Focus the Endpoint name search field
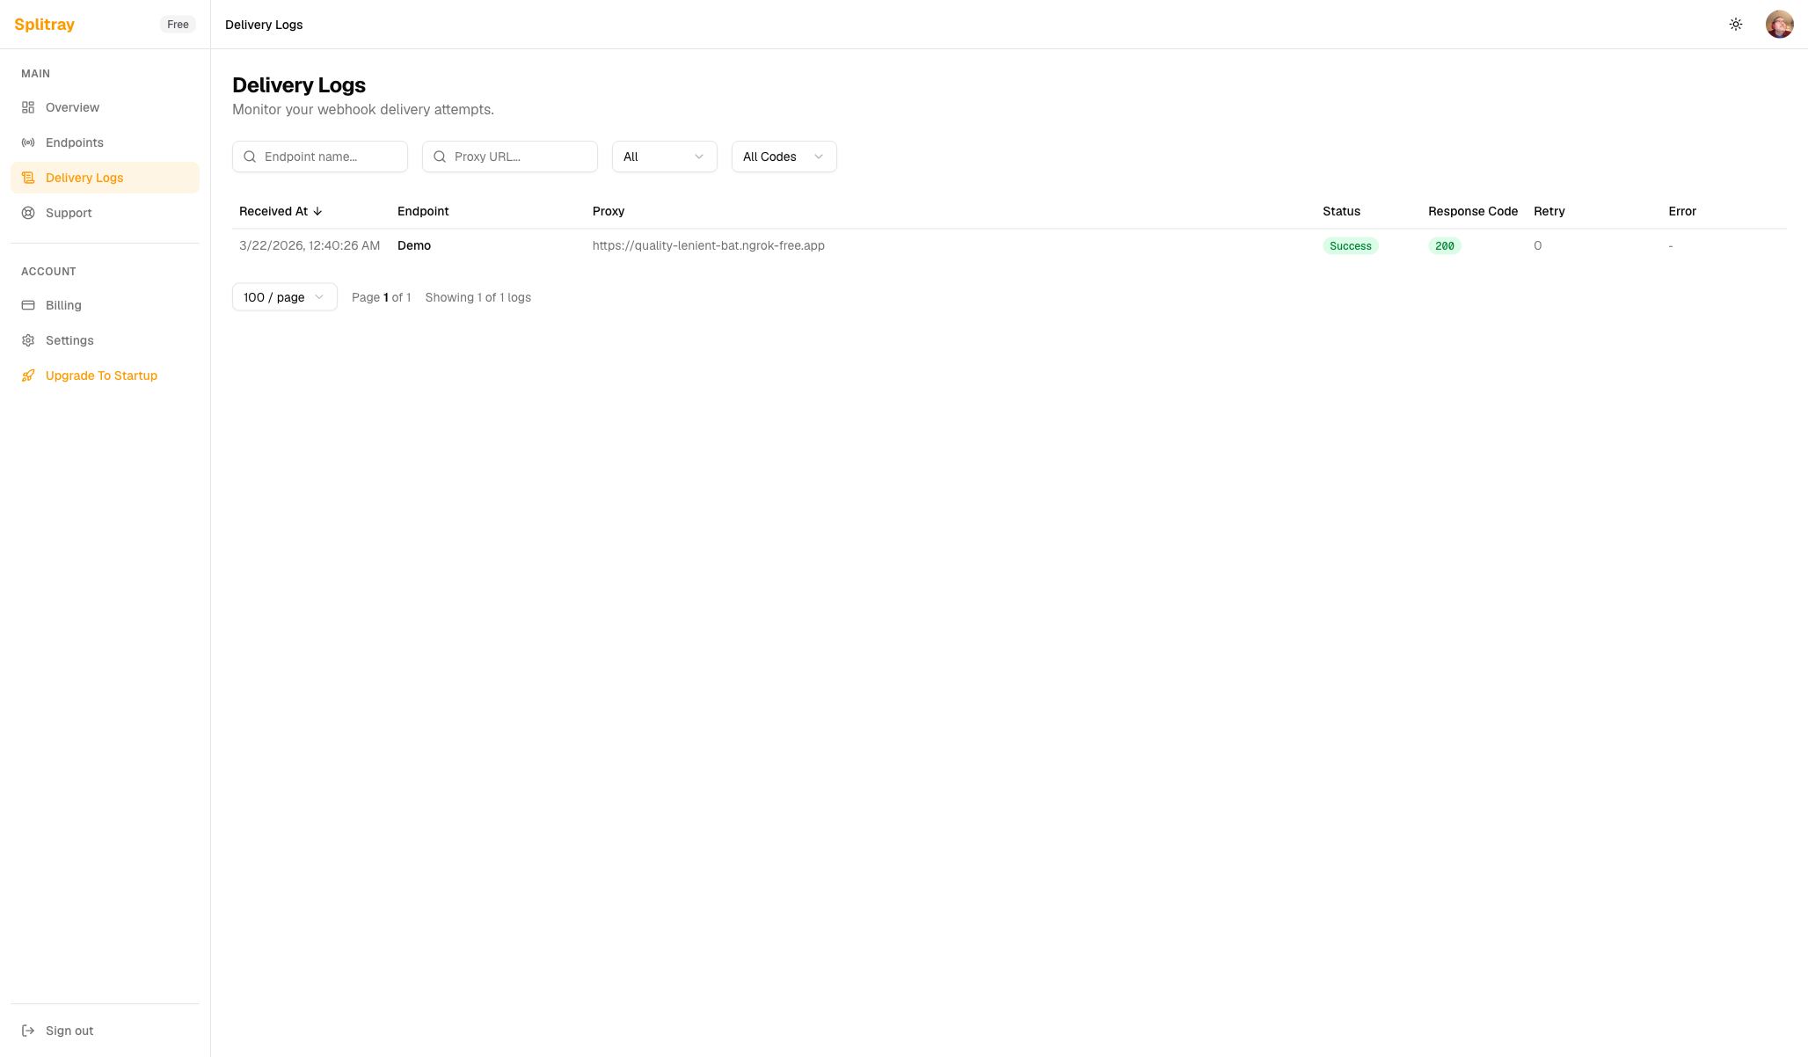The width and height of the screenshot is (1808, 1057). pos(330,157)
